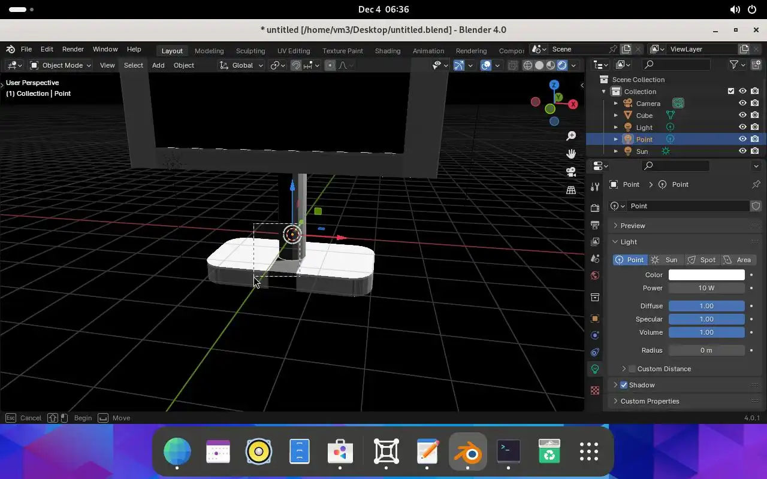
Task: Show the applications grid in dock
Action: (589, 451)
